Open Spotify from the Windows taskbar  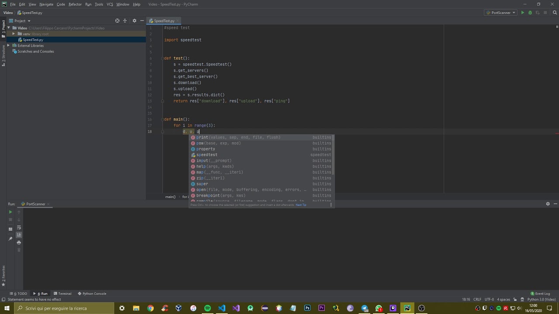click(207, 308)
